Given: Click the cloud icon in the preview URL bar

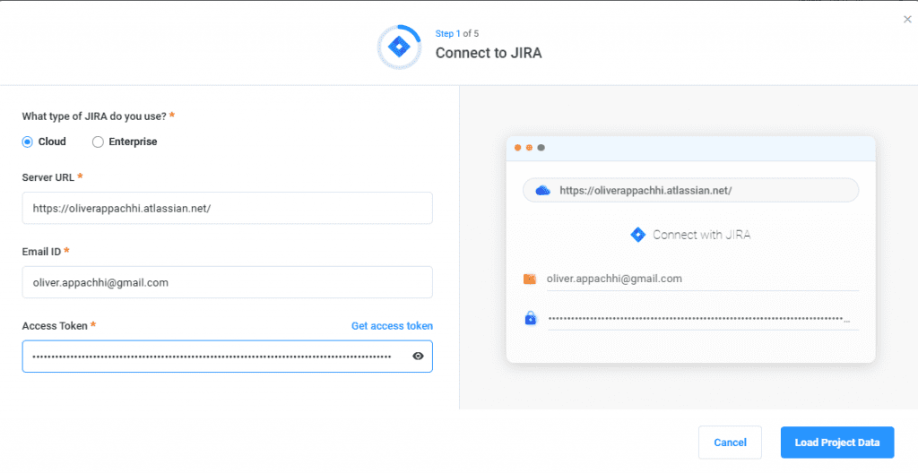Looking at the screenshot, I should click(x=542, y=191).
